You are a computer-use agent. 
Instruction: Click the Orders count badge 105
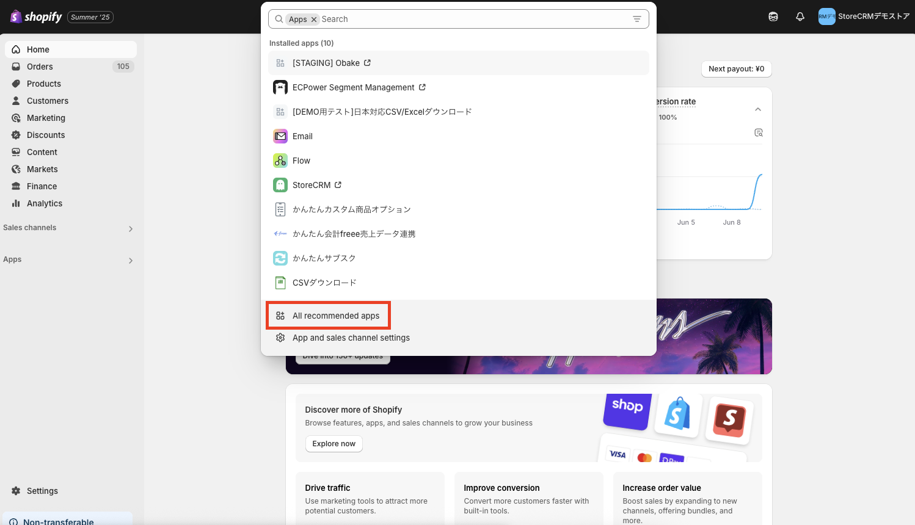[x=123, y=67]
